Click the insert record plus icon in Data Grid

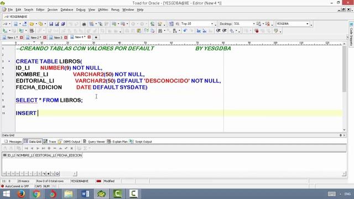point(49,148)
